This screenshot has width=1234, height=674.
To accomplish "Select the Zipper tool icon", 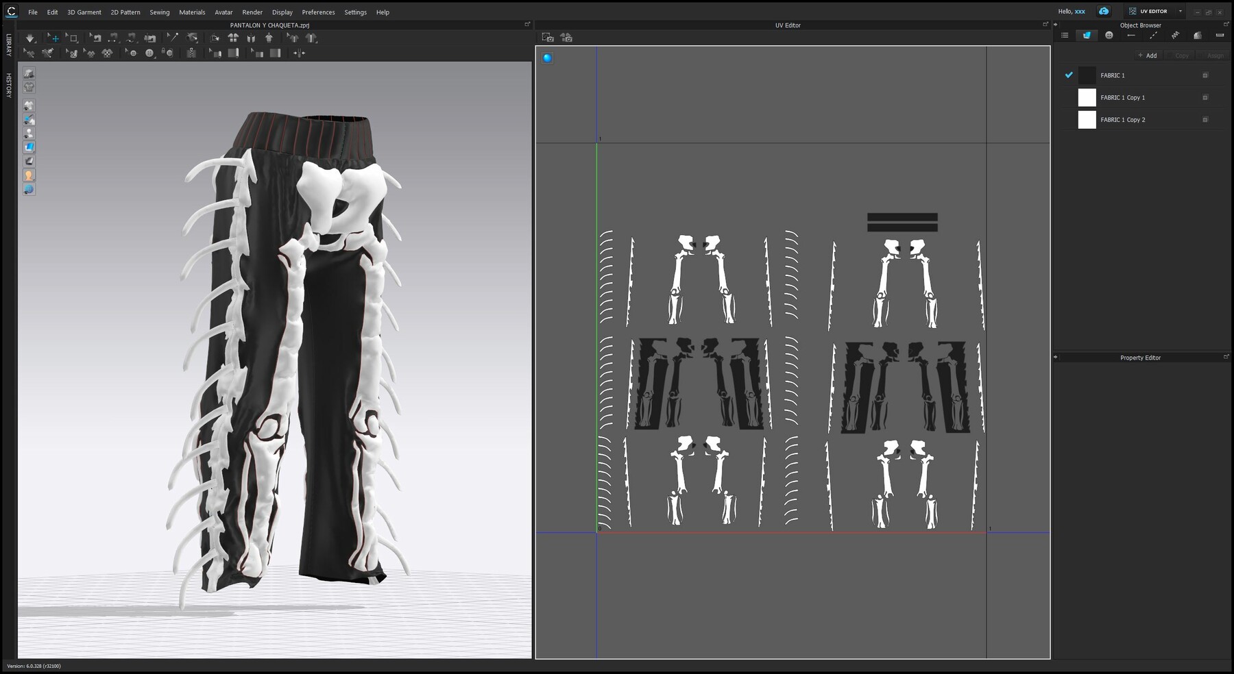I will click(x=191, y=53).
